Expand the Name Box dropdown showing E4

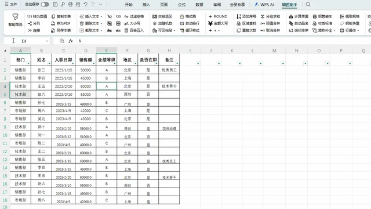(x=47, y=41)
